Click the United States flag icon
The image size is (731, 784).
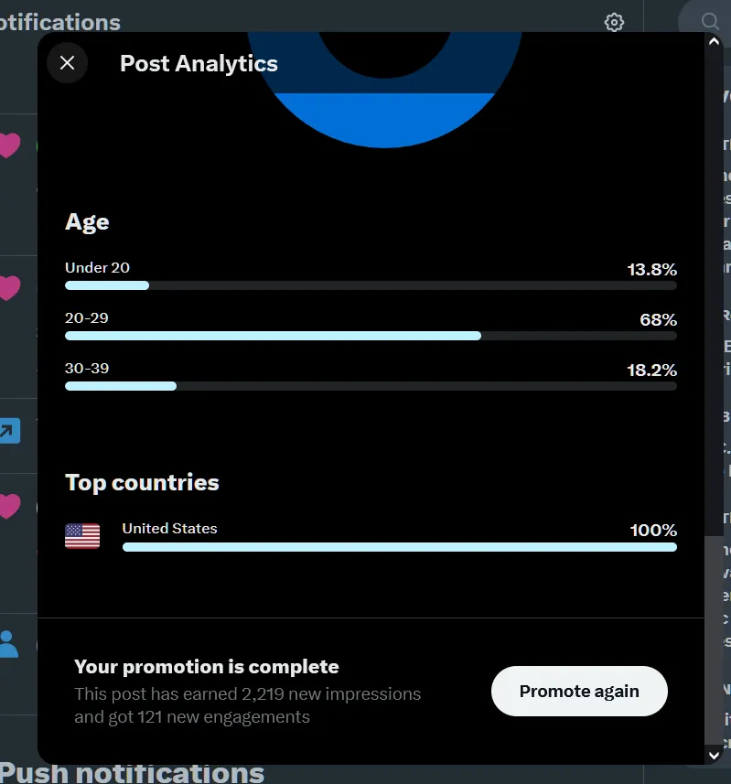click(x=82, y=536)
